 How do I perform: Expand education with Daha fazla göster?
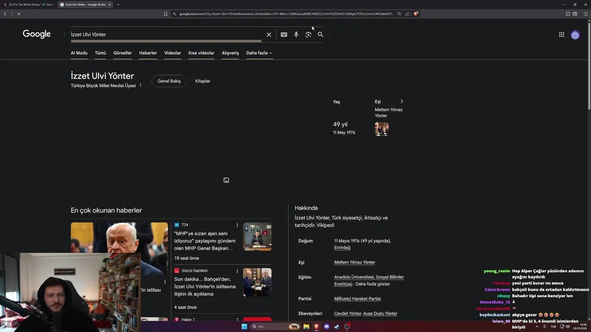click(x=373, y=284)
